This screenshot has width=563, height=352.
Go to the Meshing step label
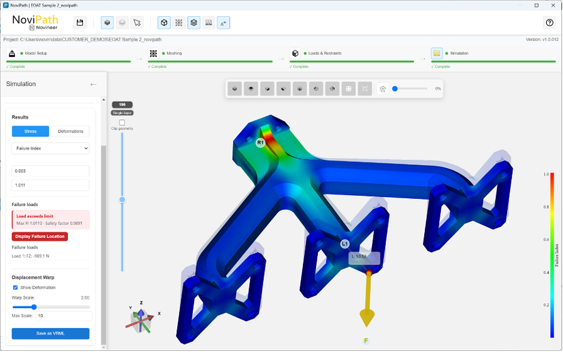[x=174, y=53]
